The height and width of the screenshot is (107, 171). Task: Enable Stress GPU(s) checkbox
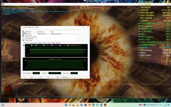(25, 40)
